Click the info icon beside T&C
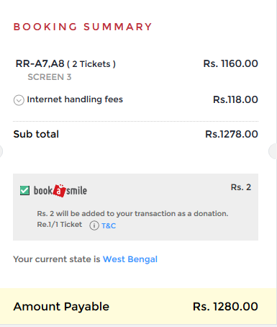The image size is (277, 327). 94,225
